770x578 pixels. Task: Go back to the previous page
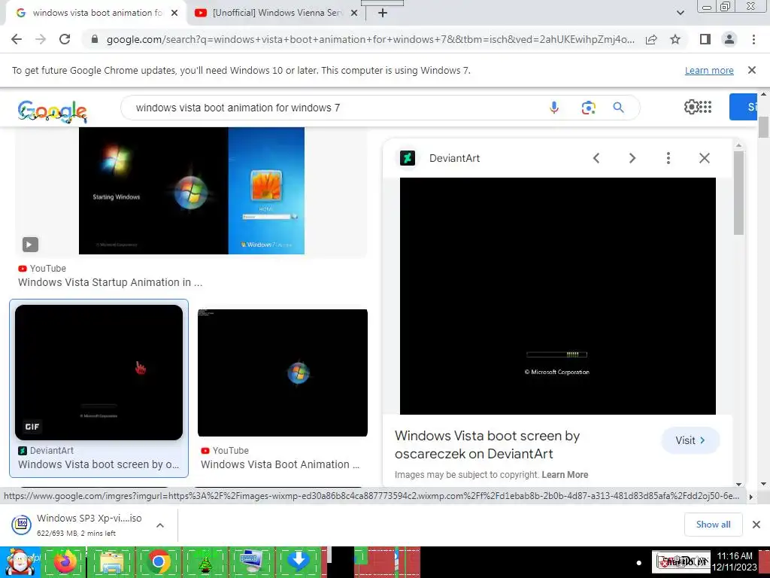coord(17,39)
